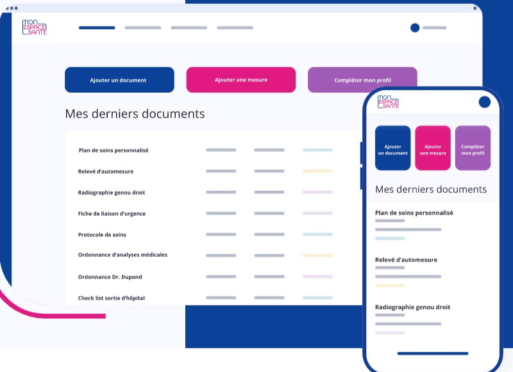This screenshot has width=513, height=372.
Task: Open the profile avatar in the desktop header
Action: click(x=415, y=28)
